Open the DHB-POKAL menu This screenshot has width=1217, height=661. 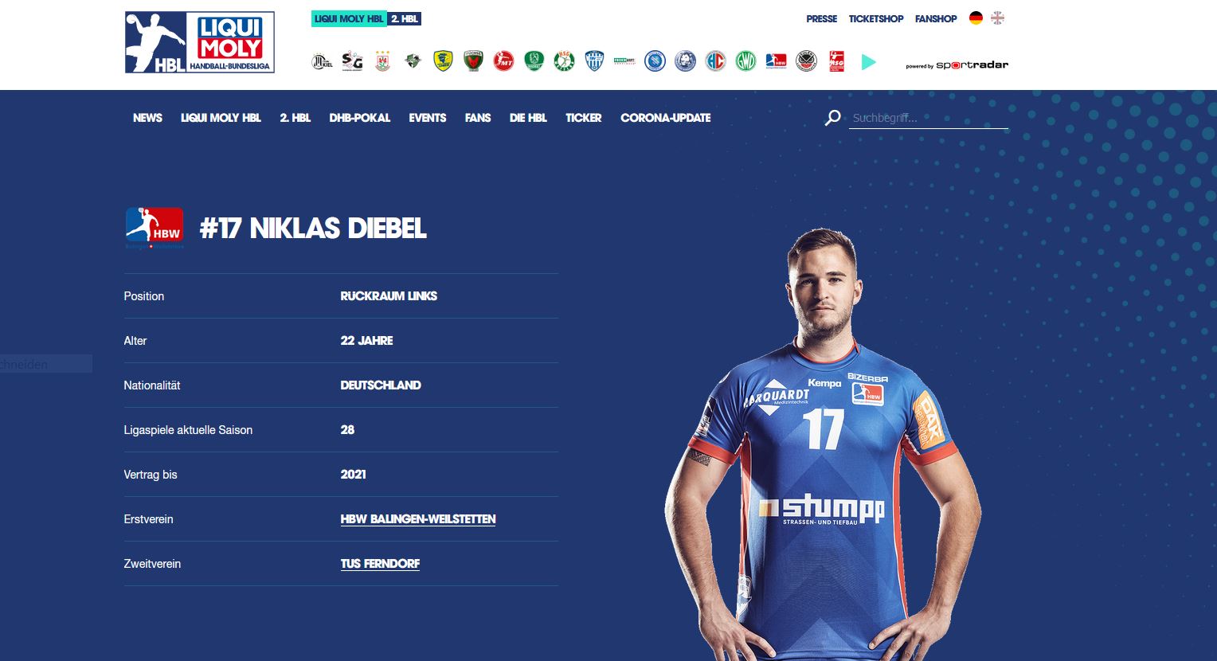[360, 118]
